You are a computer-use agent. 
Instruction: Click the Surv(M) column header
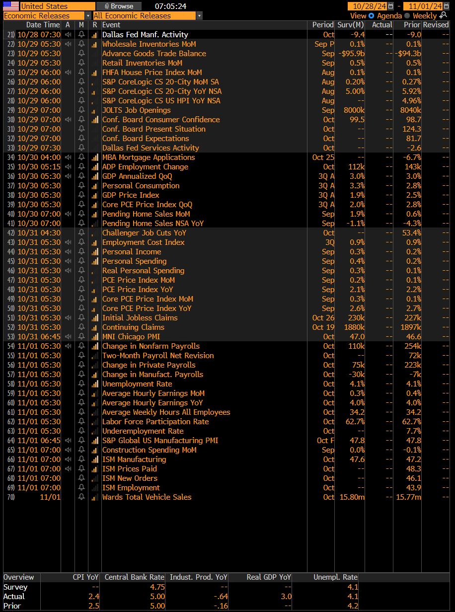[x=351, y=25]
